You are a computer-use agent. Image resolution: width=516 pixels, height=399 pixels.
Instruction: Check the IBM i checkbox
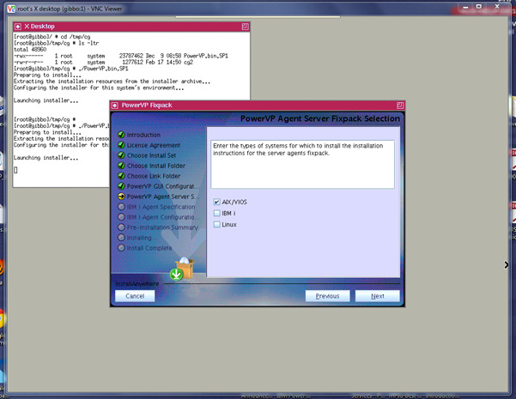click(216, 213)
